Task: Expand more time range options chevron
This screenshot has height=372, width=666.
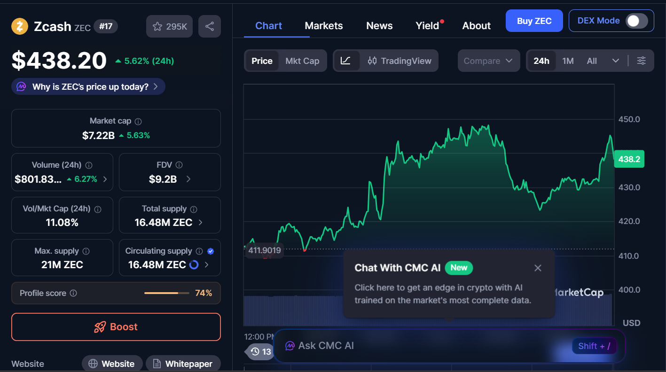Action: (615, 61)
